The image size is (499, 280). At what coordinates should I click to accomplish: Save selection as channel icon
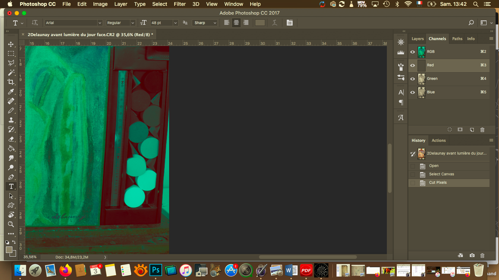pos(460,130)
